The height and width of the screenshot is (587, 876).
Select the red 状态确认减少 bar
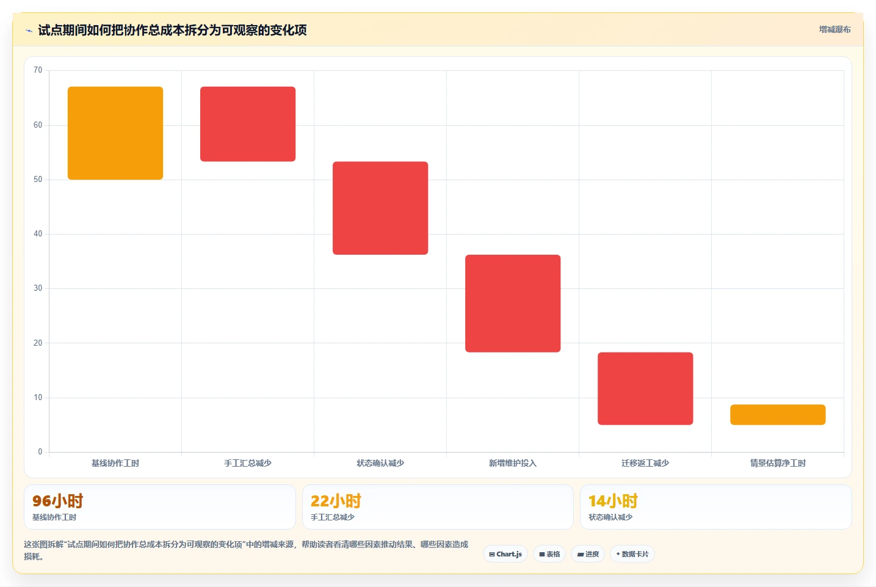(380, 208)
